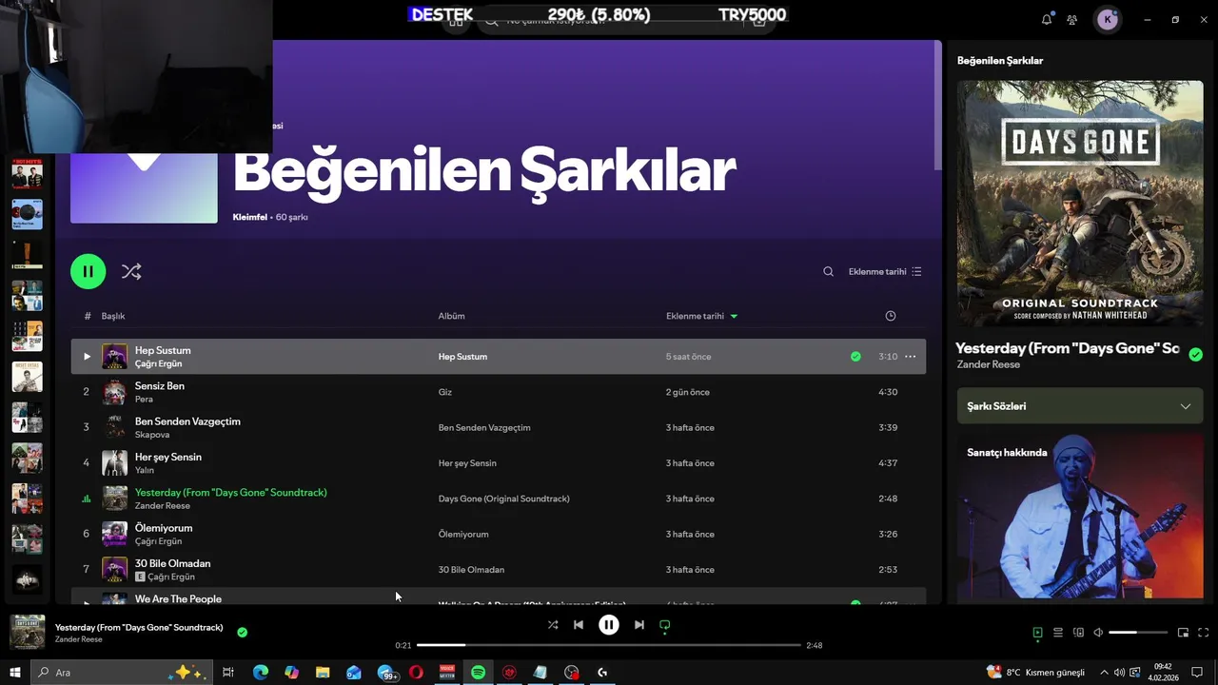1218x685 pixels.
Task: Toggle the liked check beside Yesterday in the right panel
Action: [1195, 355]
